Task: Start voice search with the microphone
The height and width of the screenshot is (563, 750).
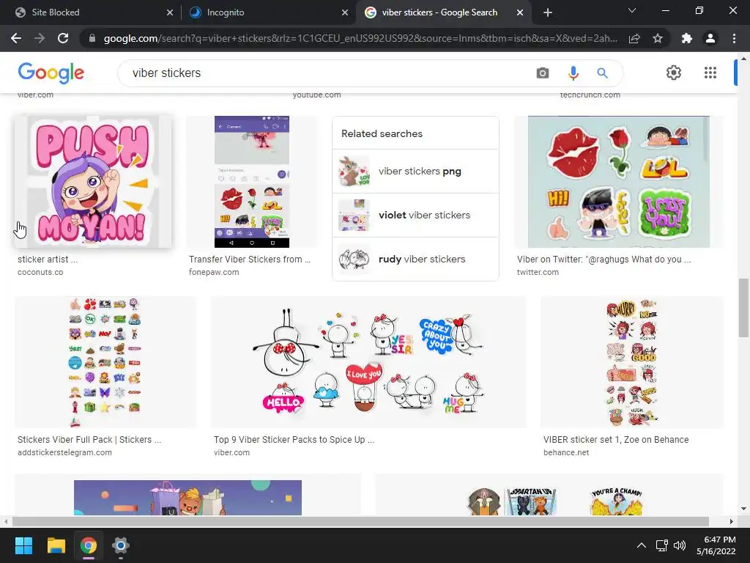Action: 573,73
